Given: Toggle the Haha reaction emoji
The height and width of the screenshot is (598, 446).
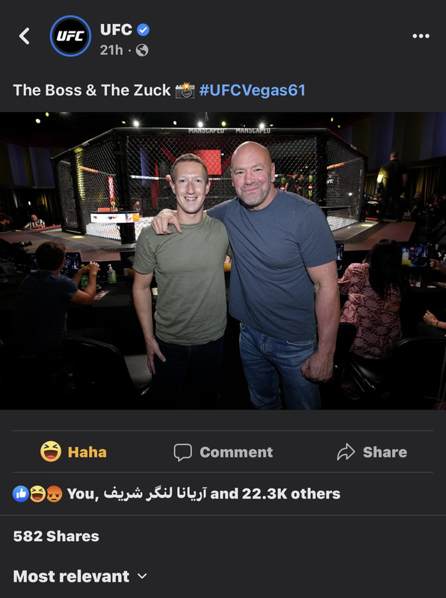Looking at the screenshot, I should tap(51, 451).
